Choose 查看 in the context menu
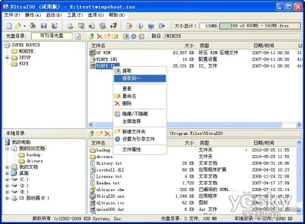305x224 pixels. (x=140, y=89)
